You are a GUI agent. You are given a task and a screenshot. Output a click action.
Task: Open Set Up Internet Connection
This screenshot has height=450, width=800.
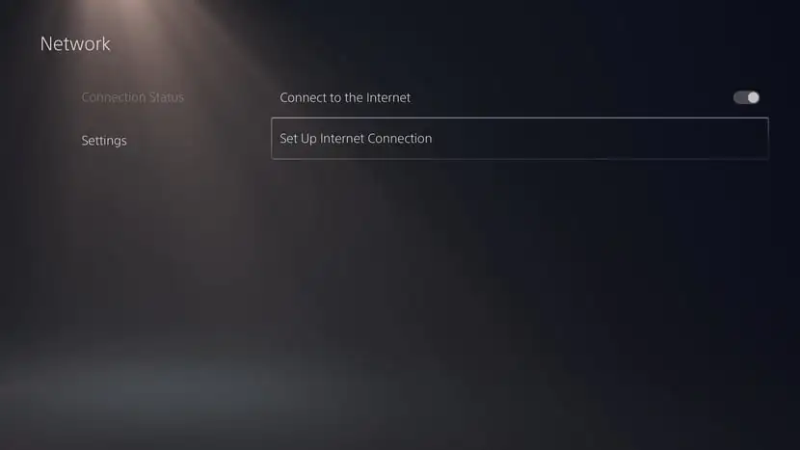tap(520, 138)
